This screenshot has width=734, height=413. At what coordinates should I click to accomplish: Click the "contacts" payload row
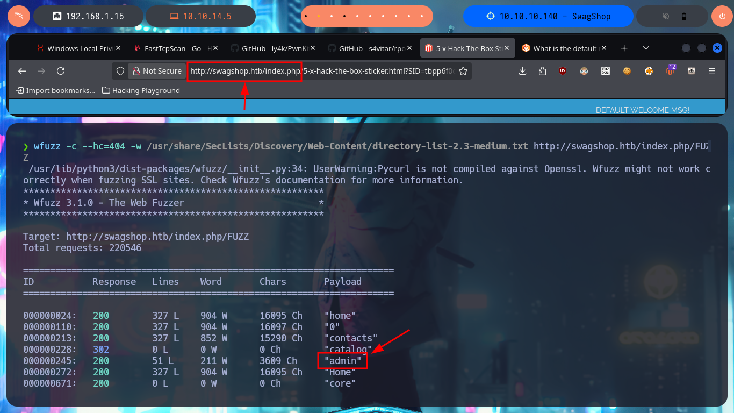point(350,338)
